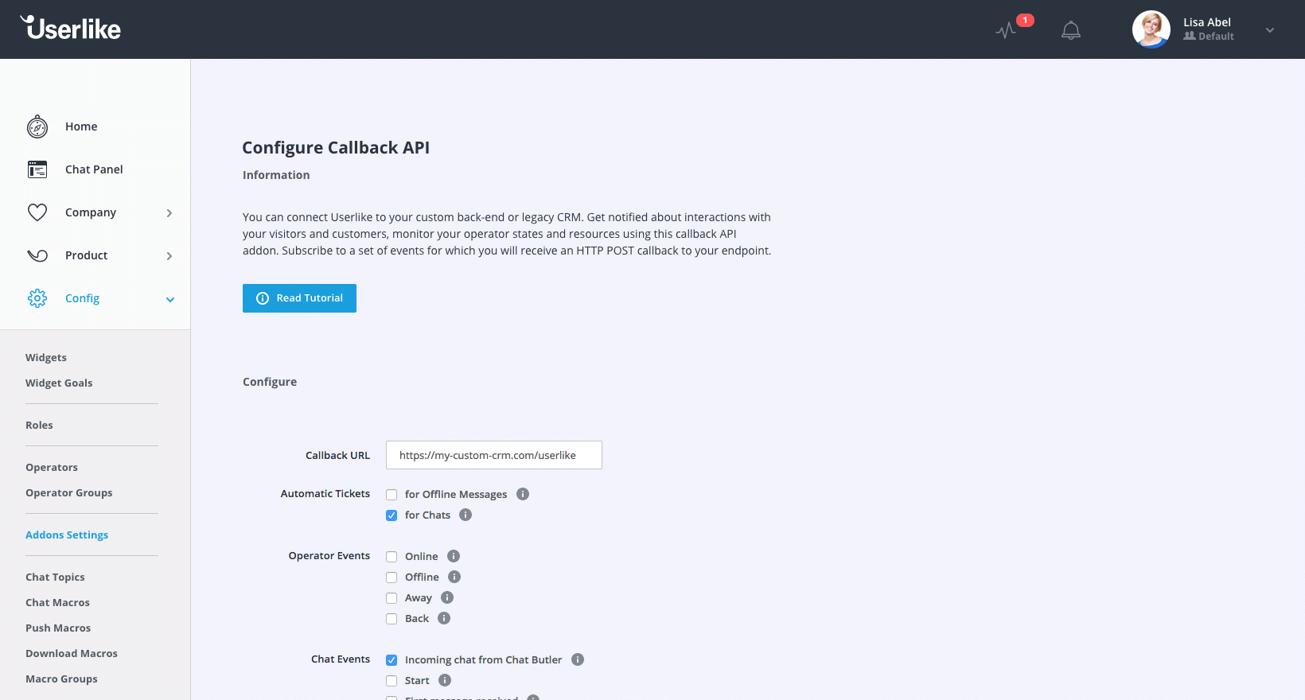Click Lisa Abel's profile avatar
Screen dimensions: 1305x700
[x=1151, y=29]
